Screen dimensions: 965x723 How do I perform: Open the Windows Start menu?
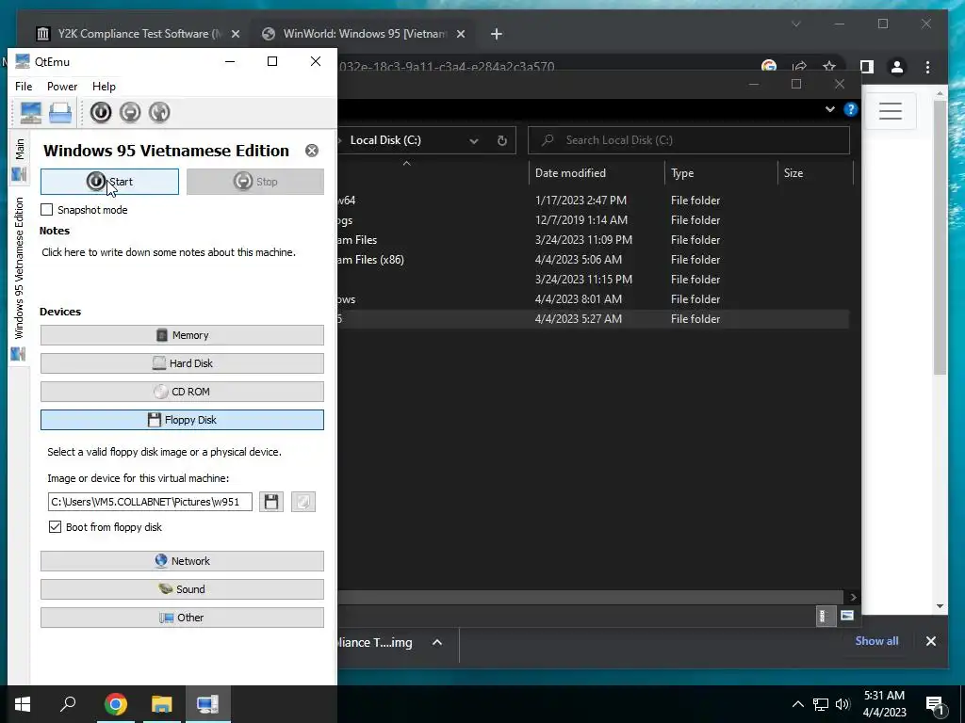click(23, 704)
